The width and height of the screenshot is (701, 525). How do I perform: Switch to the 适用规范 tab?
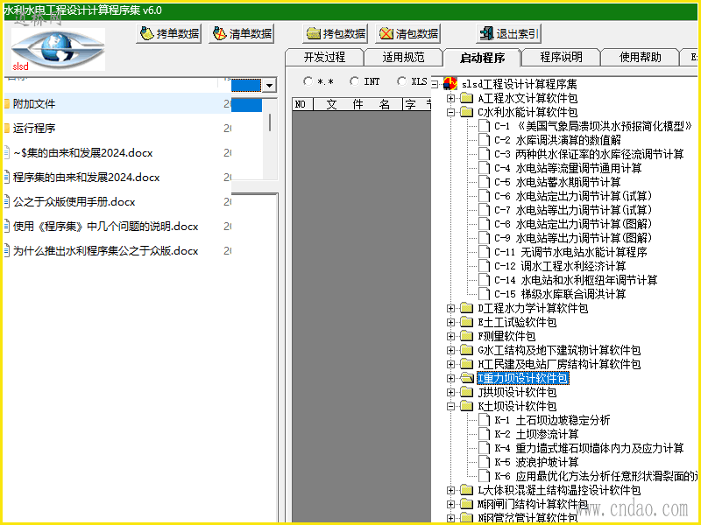(x=403, y=57)
